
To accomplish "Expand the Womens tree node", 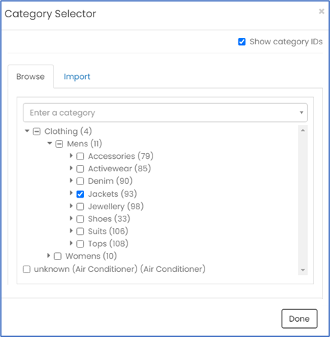I will (49, 256).
